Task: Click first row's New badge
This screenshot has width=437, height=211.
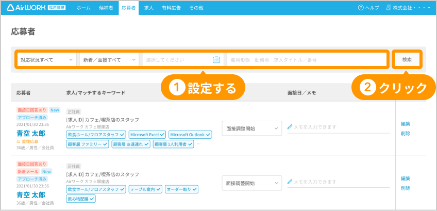Action: click(x=55, y=110)
